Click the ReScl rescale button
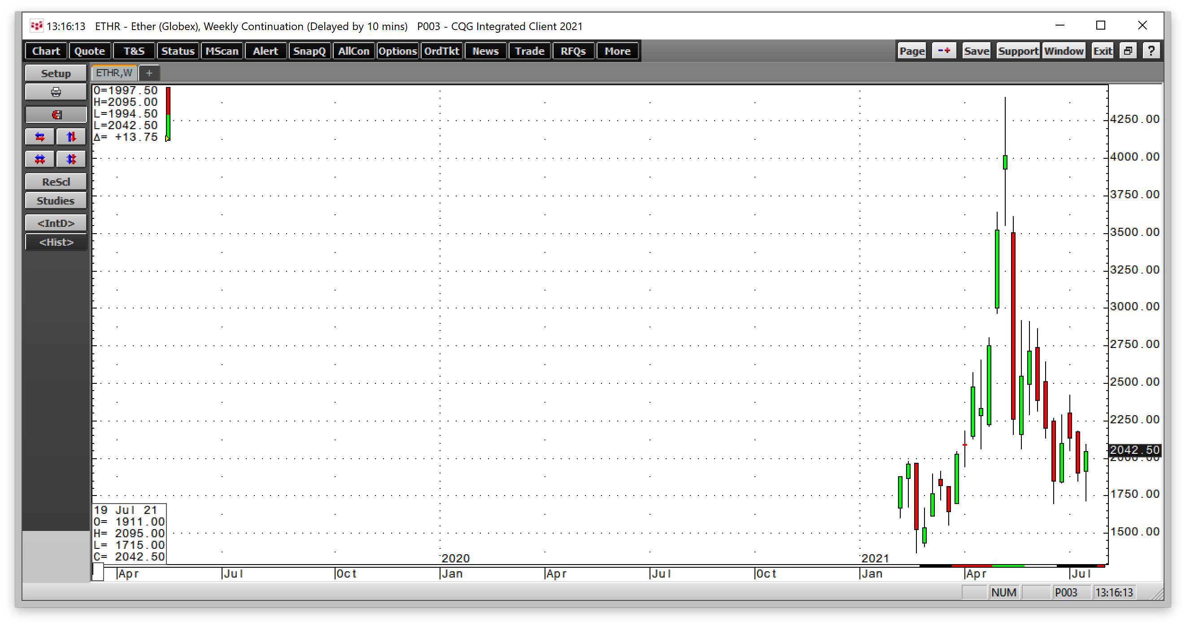This screenshot has height=626, width=1186. [56, 182]
